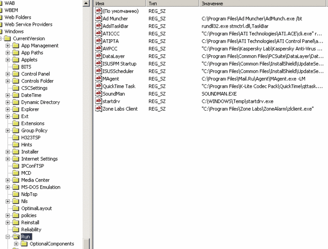Click the folder icon of NdpTsp key
This screenshot has width=328, height=249.
click(x=15, y=194)
